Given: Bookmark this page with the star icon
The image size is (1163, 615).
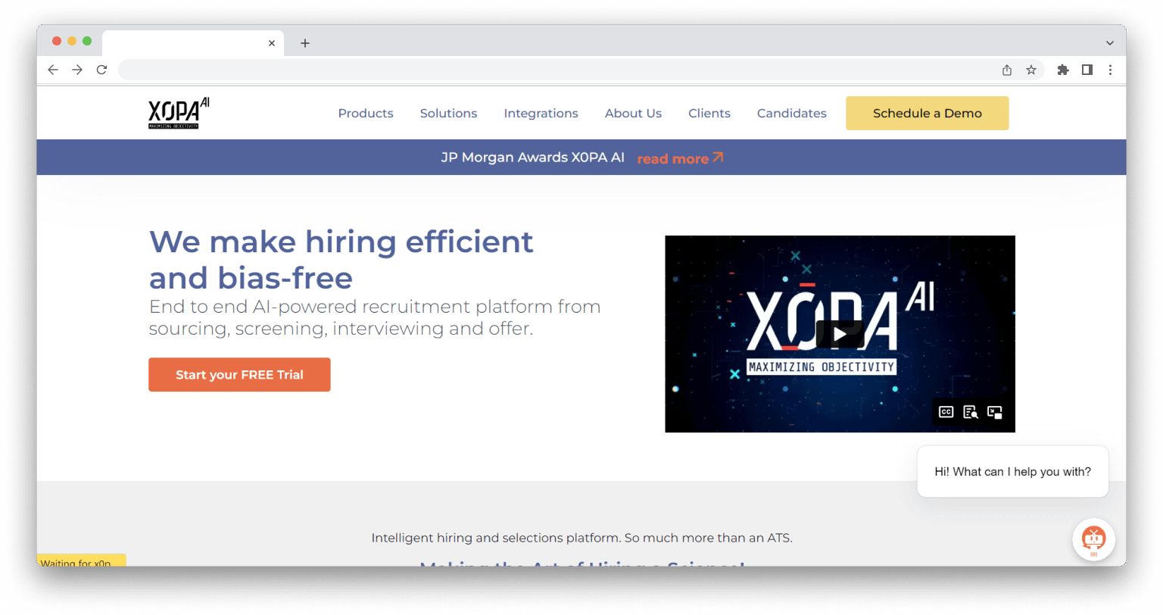Looking at the screenshot, I should (x=1031, y=70).
